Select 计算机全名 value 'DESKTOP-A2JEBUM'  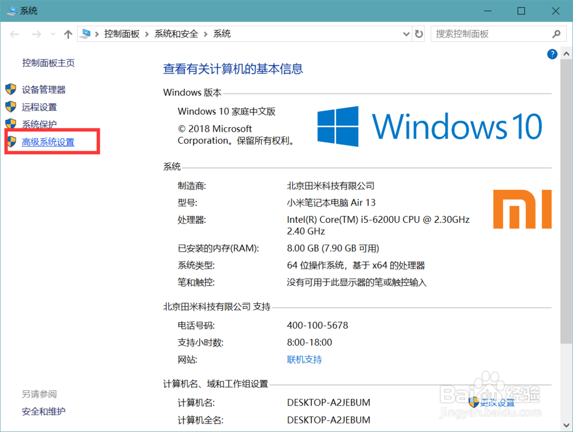pyautogui.click(x=328, y=421)
